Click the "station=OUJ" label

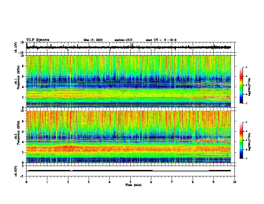point(123,40)
